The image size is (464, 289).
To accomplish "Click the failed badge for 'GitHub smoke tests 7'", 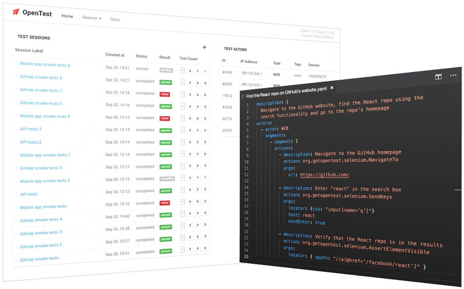I will click(165, 94).
